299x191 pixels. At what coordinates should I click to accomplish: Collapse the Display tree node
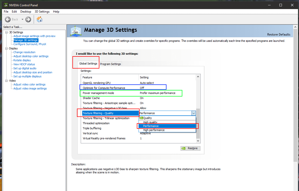tap(7, 48)
